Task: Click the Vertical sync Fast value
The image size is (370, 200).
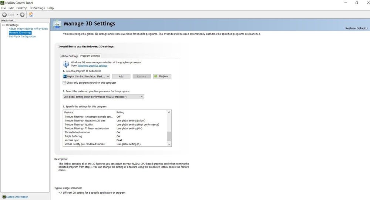Action: pos(119,140)
